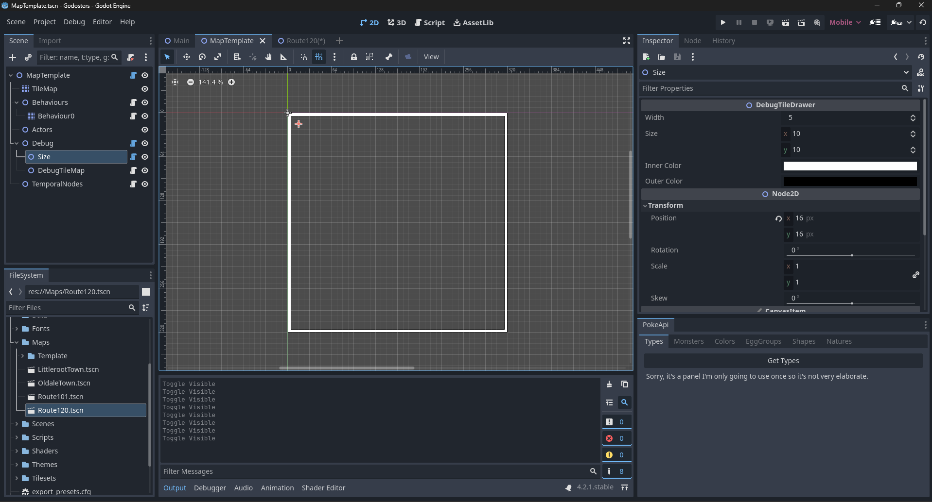Attach script to selected node

130,57
